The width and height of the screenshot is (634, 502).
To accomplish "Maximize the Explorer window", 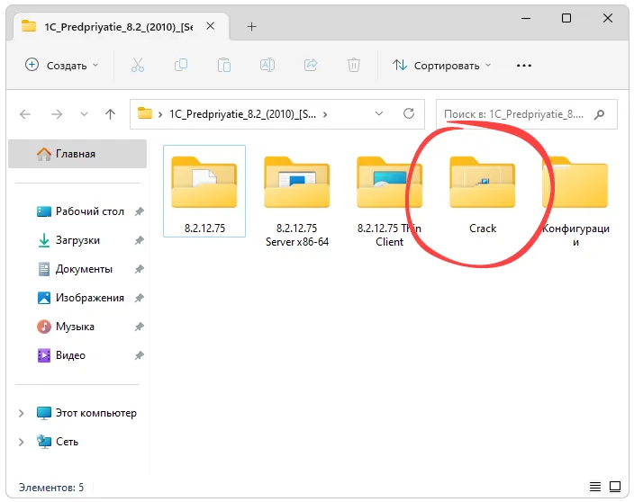I will (566, 18).
